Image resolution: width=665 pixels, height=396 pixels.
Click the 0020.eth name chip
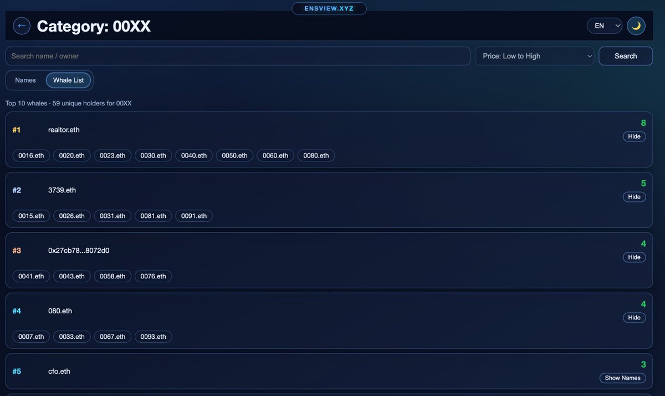click(x=72, y=156)
